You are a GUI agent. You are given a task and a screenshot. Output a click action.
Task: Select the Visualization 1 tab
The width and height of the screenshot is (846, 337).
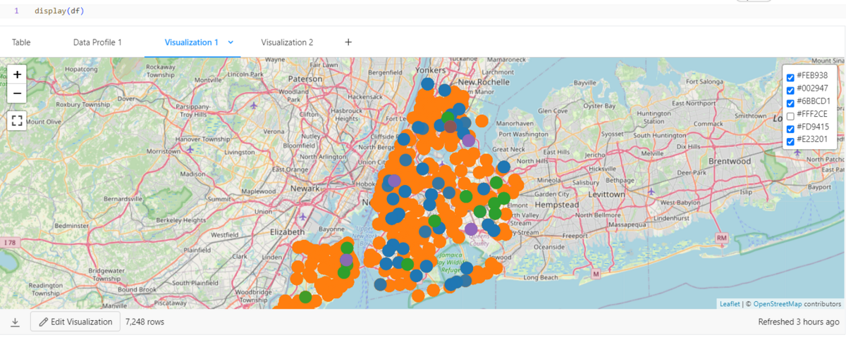click(x=191, y=42)
